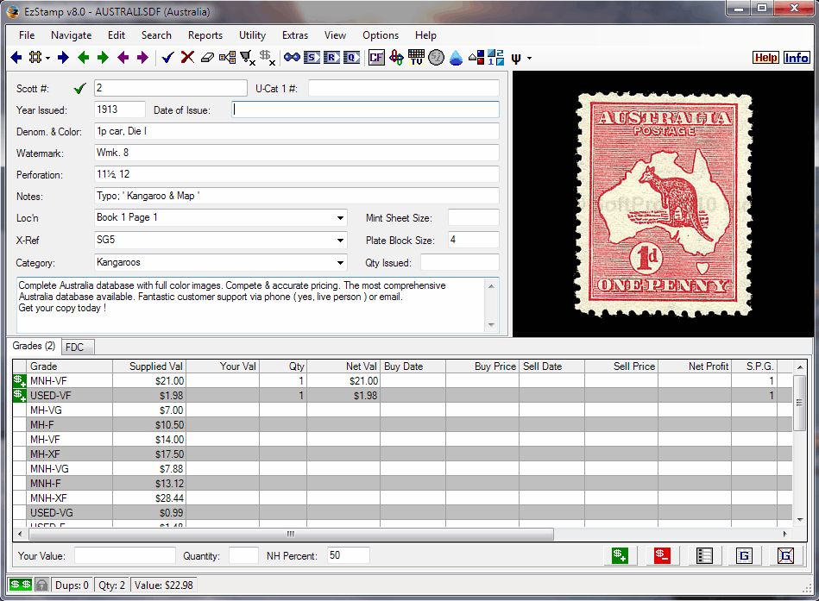Screen dimensions: 819x601
Task: Click the Date of Issue field
Action: coord(365,110)
